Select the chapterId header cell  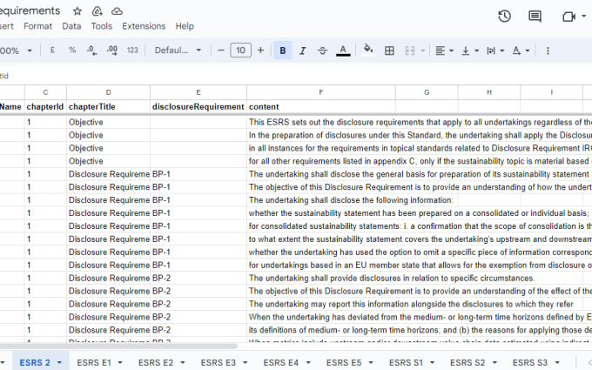tap(45, 107)
